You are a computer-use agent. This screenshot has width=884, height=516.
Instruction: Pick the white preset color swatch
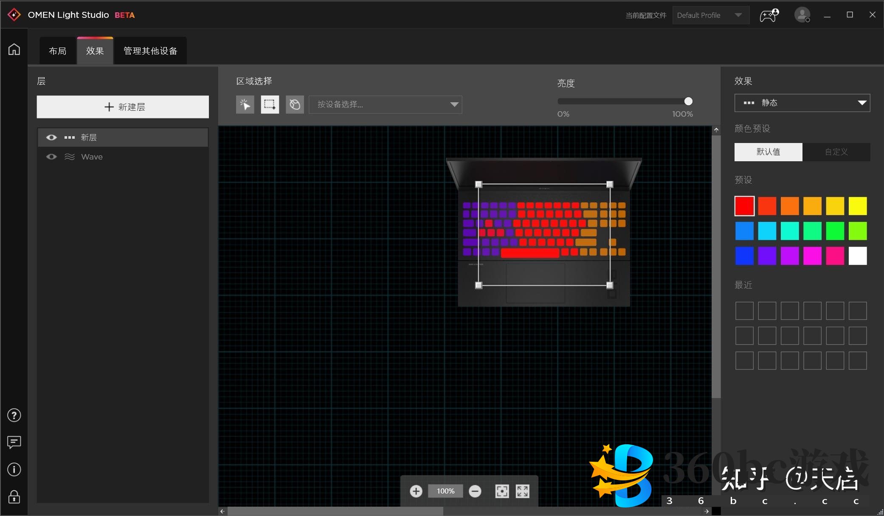click(857, 256)
